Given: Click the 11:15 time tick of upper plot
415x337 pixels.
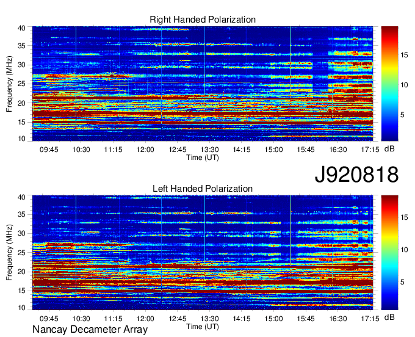Looking at the screenshot, I should point(113,150).
